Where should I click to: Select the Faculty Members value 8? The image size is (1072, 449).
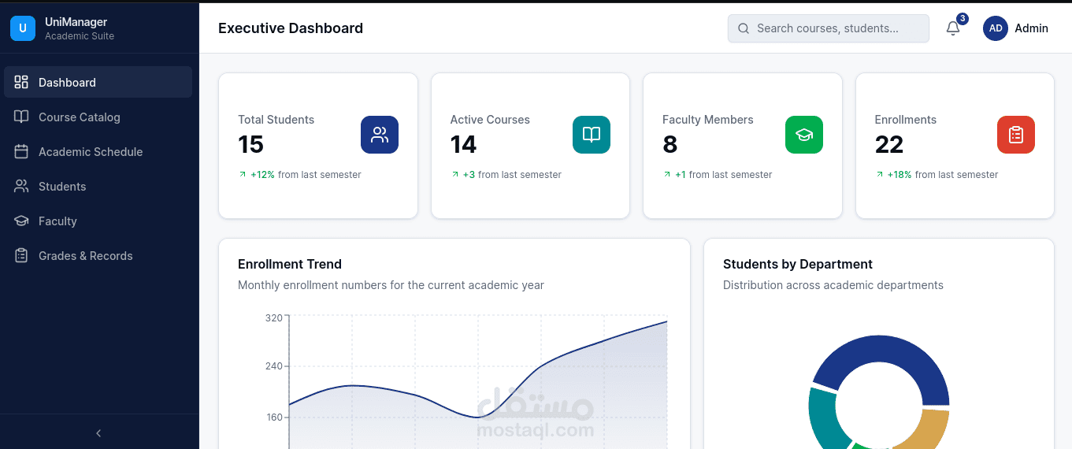pos(670,145)
